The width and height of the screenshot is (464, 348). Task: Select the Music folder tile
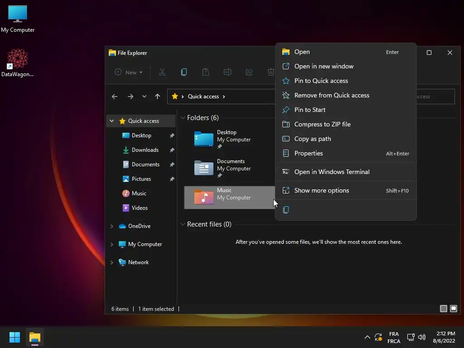click(229, 198)
